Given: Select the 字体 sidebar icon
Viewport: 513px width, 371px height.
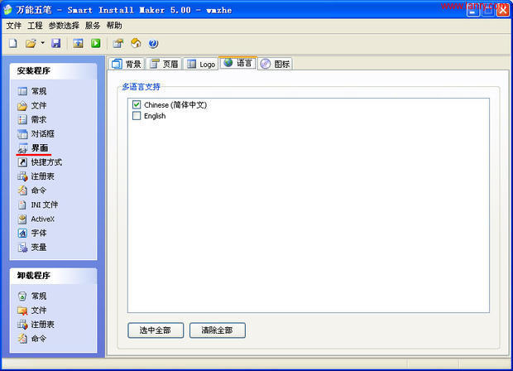Looking at the screenshot, I should pyautogui.click(x=22, y=233).
